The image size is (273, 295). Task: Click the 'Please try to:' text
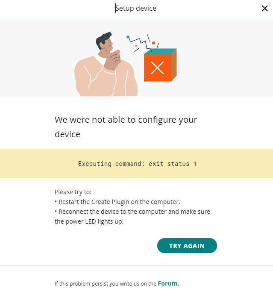(x=73, y=192)
